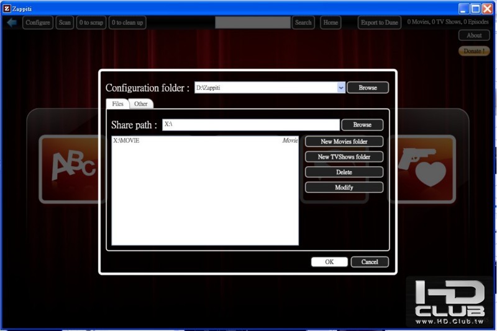Click the Zappiti logo in the title bar
The height and width of the screenshot is (331, 497).
[x=7, y=9]
